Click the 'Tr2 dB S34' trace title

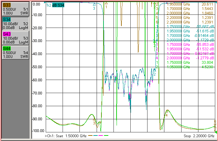[55, 5]
